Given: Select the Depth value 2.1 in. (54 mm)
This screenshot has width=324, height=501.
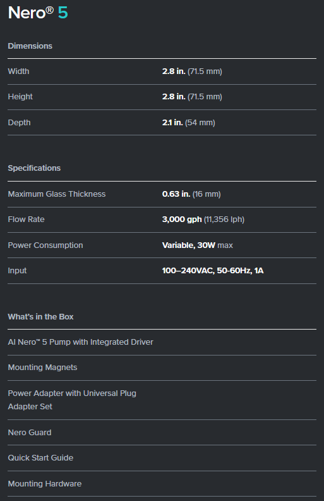Looking at the screenshot, I should pos(188,122).
